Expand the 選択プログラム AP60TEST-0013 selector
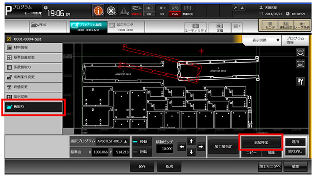The height and width of the screenshot is (176, 314). click(112, 141)
